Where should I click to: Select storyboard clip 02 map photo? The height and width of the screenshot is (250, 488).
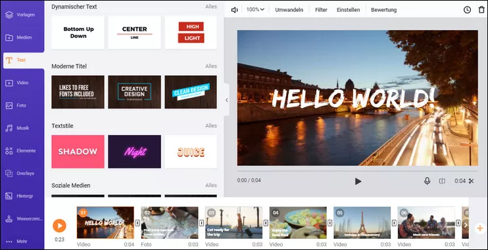(170, 222)
